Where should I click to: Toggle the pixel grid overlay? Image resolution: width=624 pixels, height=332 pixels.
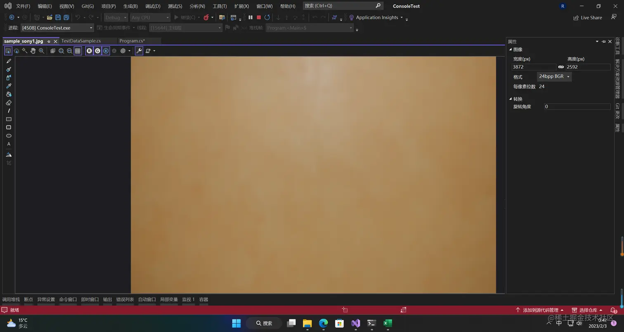tap(77, 50)
